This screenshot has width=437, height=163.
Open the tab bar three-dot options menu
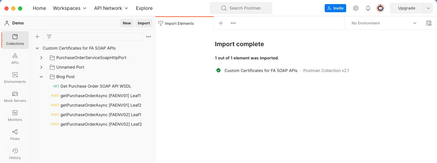click(233, 23)
